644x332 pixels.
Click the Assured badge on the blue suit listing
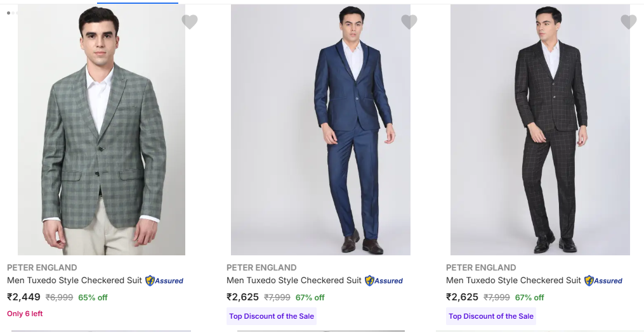384,281
